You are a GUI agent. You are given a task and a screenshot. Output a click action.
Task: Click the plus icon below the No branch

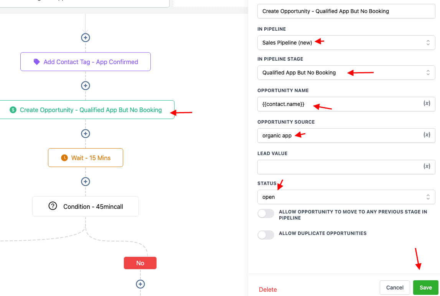[x=140, y=284]
